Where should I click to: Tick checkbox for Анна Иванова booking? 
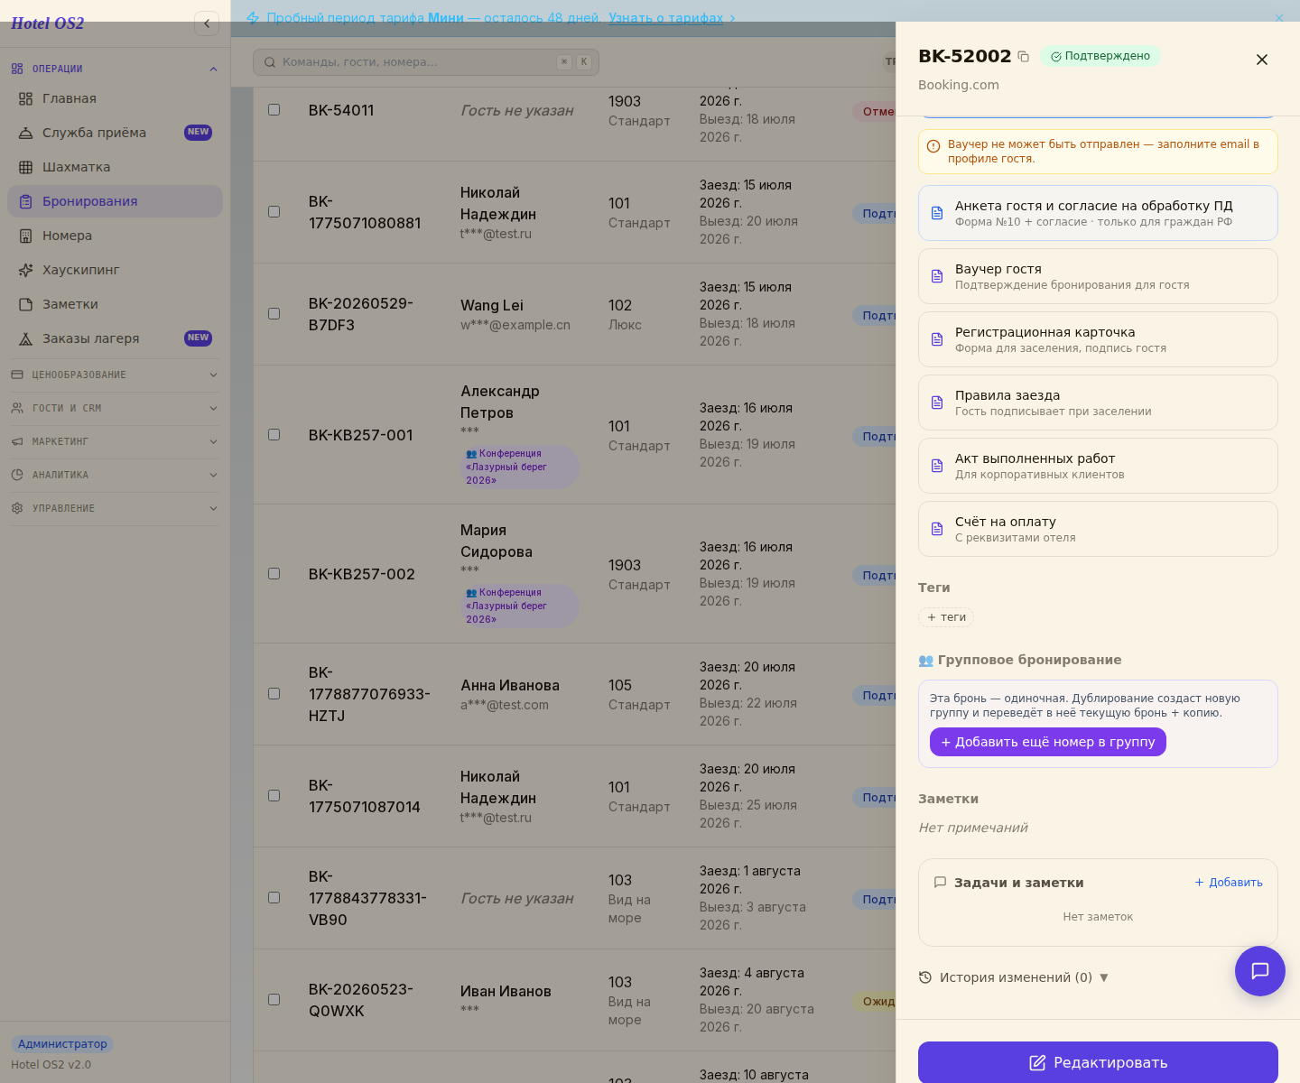pyautogui.click(x=274, y=693)
